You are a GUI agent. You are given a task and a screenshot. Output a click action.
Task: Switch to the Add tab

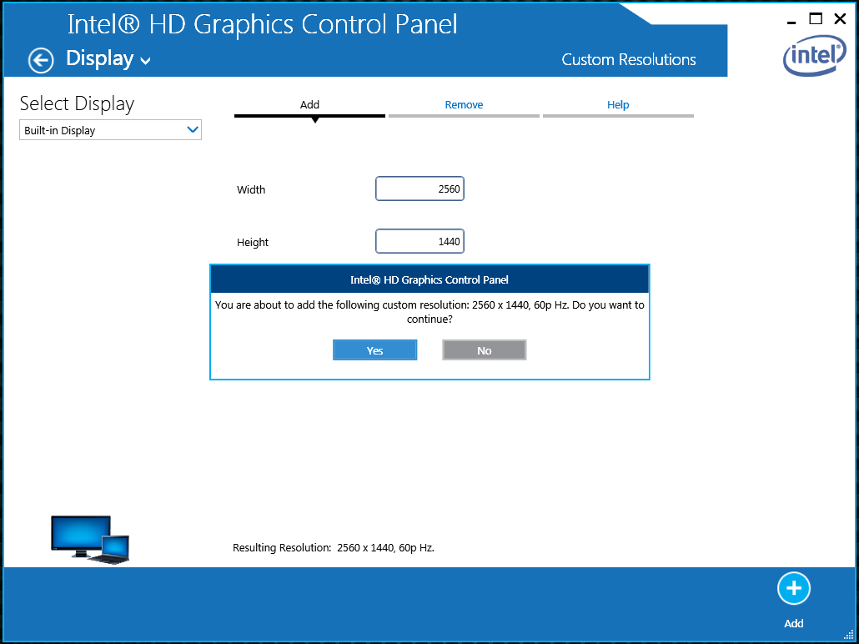[x=309, y=105]
